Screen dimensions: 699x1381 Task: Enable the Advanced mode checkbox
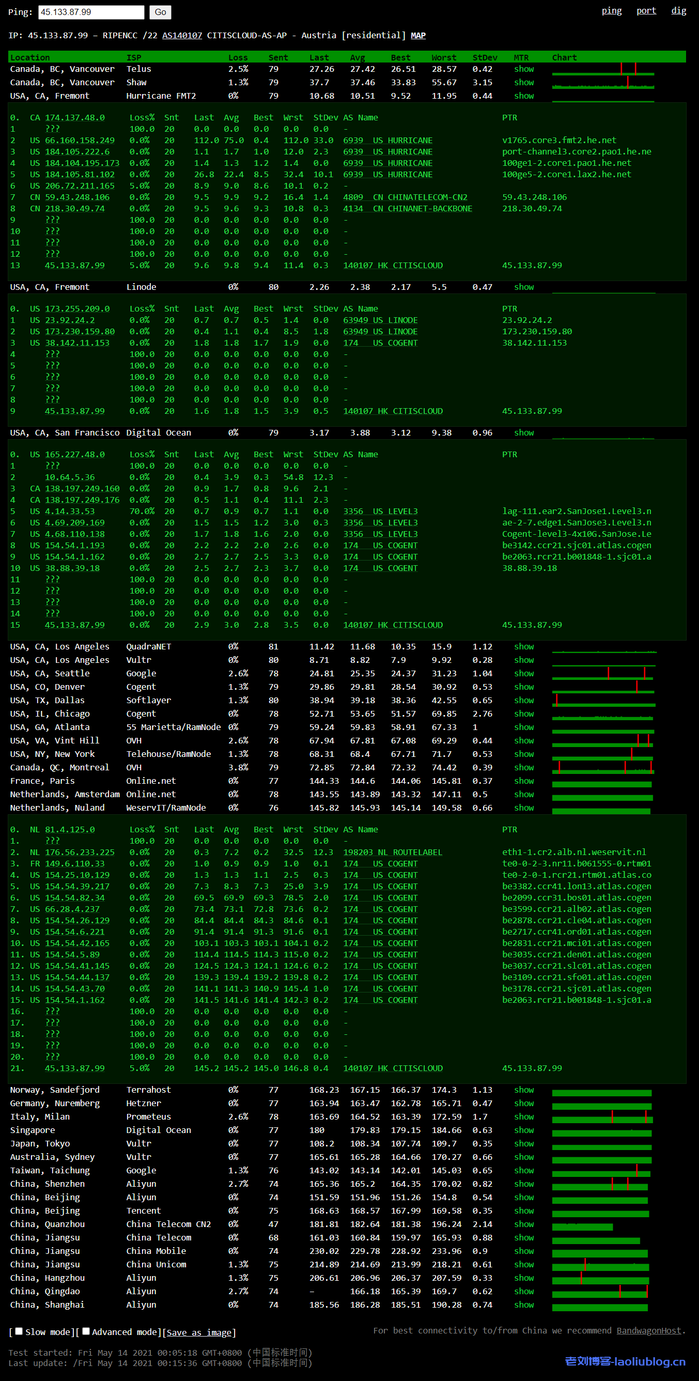click(86, 1330)
